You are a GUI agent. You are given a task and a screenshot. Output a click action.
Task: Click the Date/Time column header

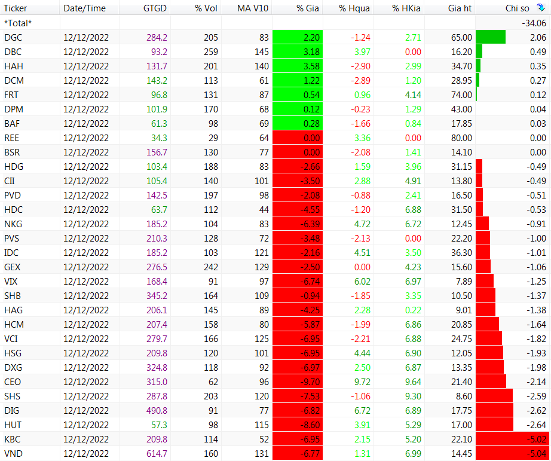tap(84, 8)
